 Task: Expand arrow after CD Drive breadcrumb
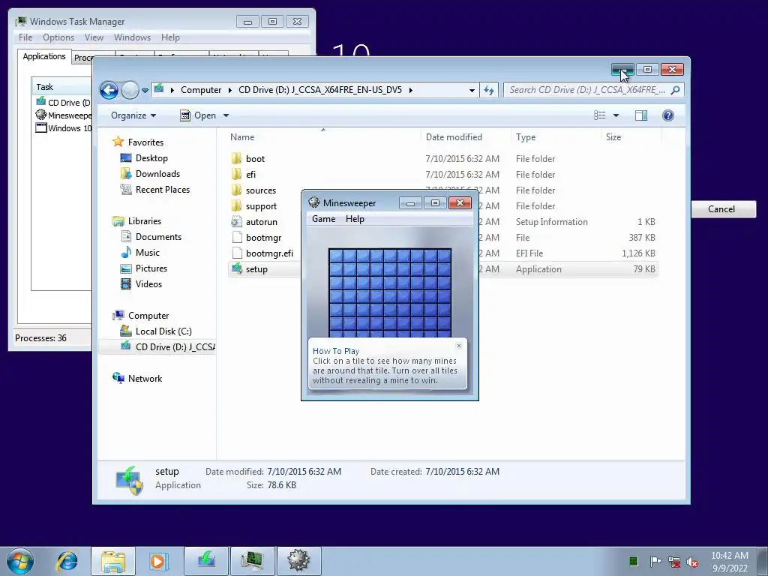pyautogui.click(x=410, y=90)
